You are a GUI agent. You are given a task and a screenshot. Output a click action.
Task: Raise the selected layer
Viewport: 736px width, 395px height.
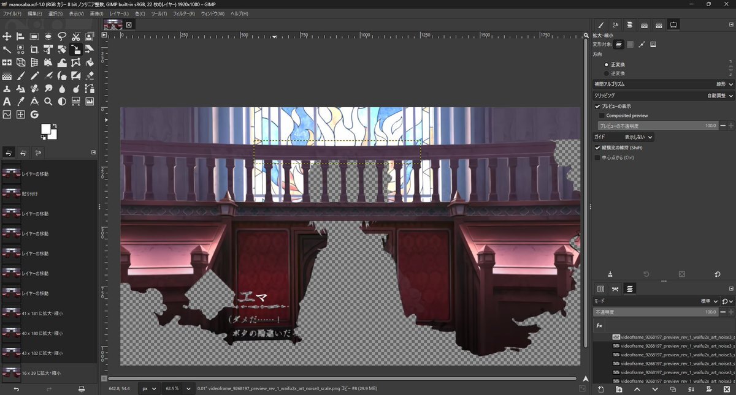[637, 389]
